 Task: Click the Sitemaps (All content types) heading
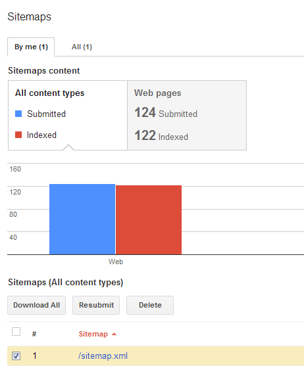click(x=66, y=283)
